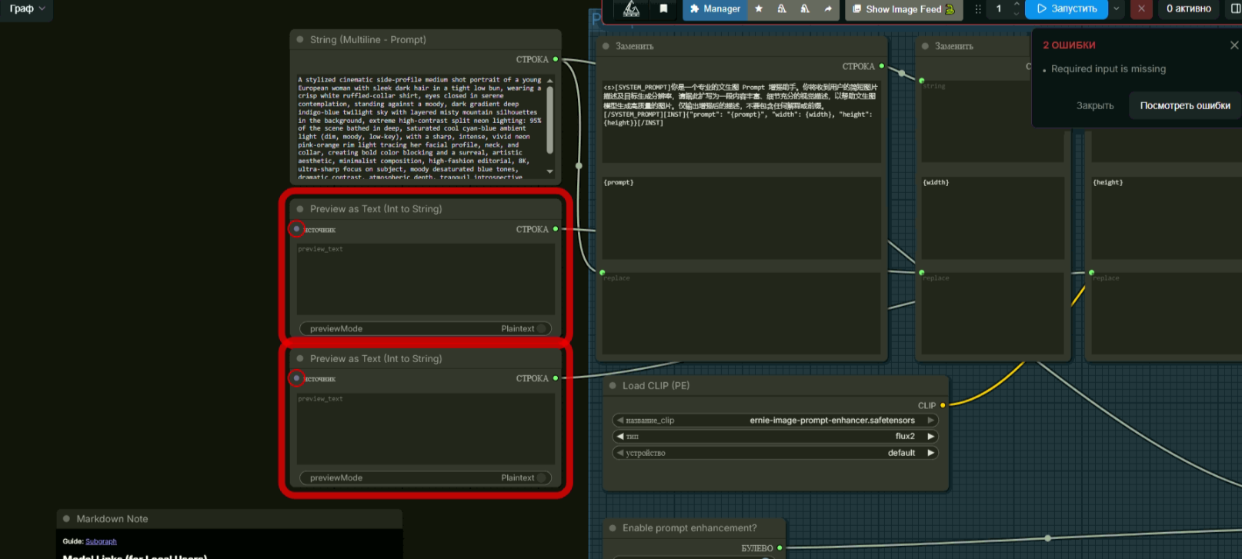Click the batch count number field

1000,9
